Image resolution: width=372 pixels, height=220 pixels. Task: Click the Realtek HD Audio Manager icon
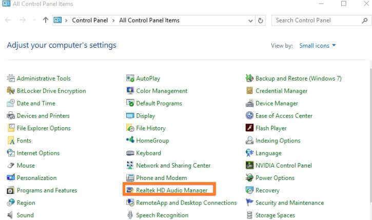pyautogui.click(x=130, y=190)
